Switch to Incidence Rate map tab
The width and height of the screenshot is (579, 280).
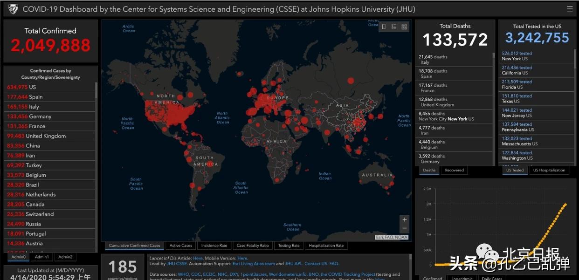click(214, 246)
